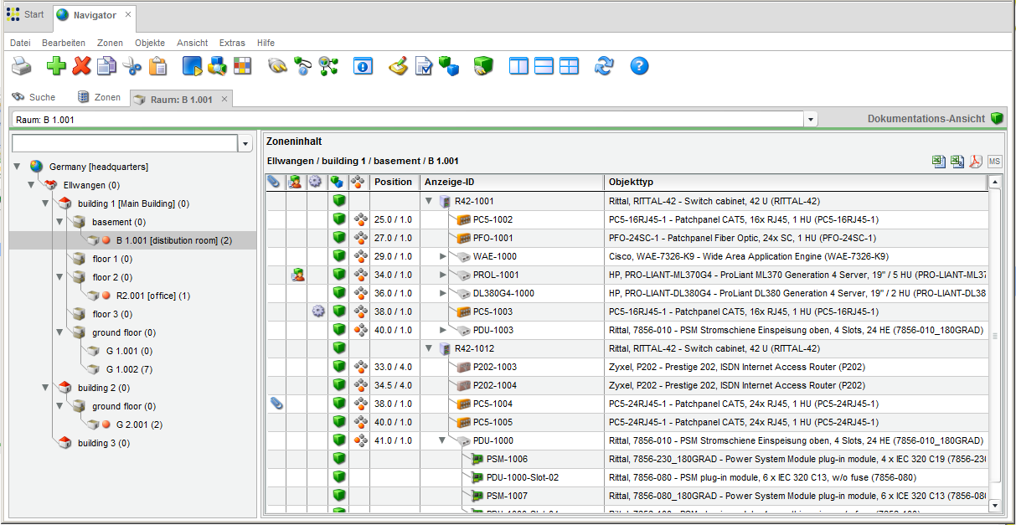Screen dimensions: 1016x525
Task: Click the print icon in the toolbar
Action: pyautogui.click(x=21, y=66)
